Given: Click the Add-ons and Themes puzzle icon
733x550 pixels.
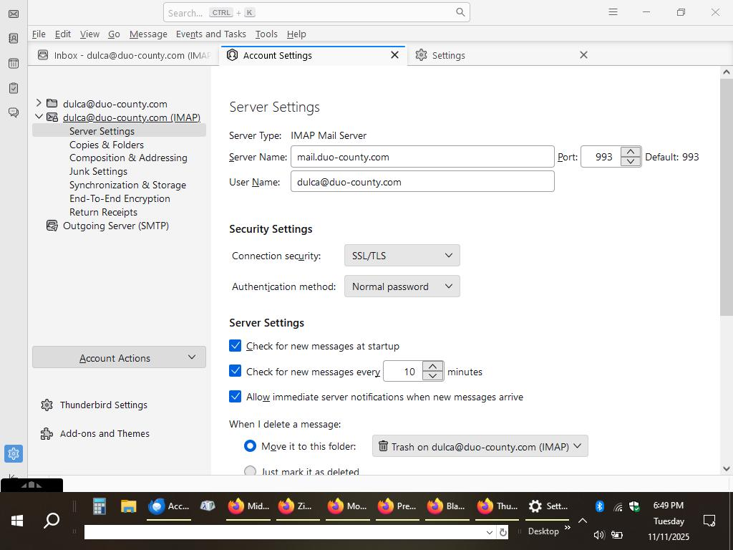Looking at the screenshot, I should click(47, 433).
